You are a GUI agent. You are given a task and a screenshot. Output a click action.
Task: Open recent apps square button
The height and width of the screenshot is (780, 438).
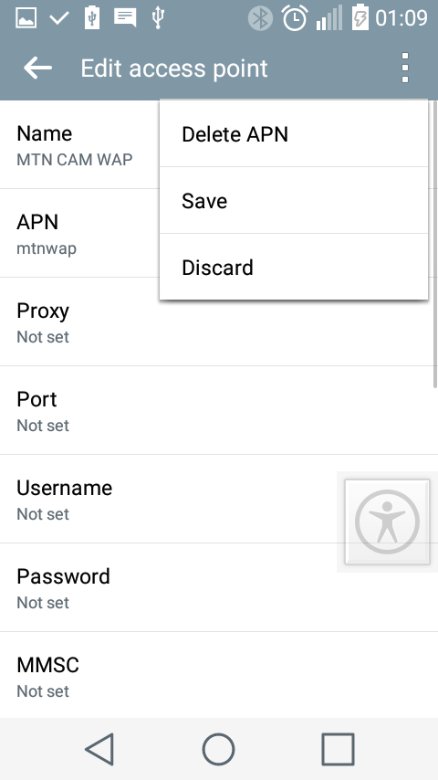[x=338, y=749]
